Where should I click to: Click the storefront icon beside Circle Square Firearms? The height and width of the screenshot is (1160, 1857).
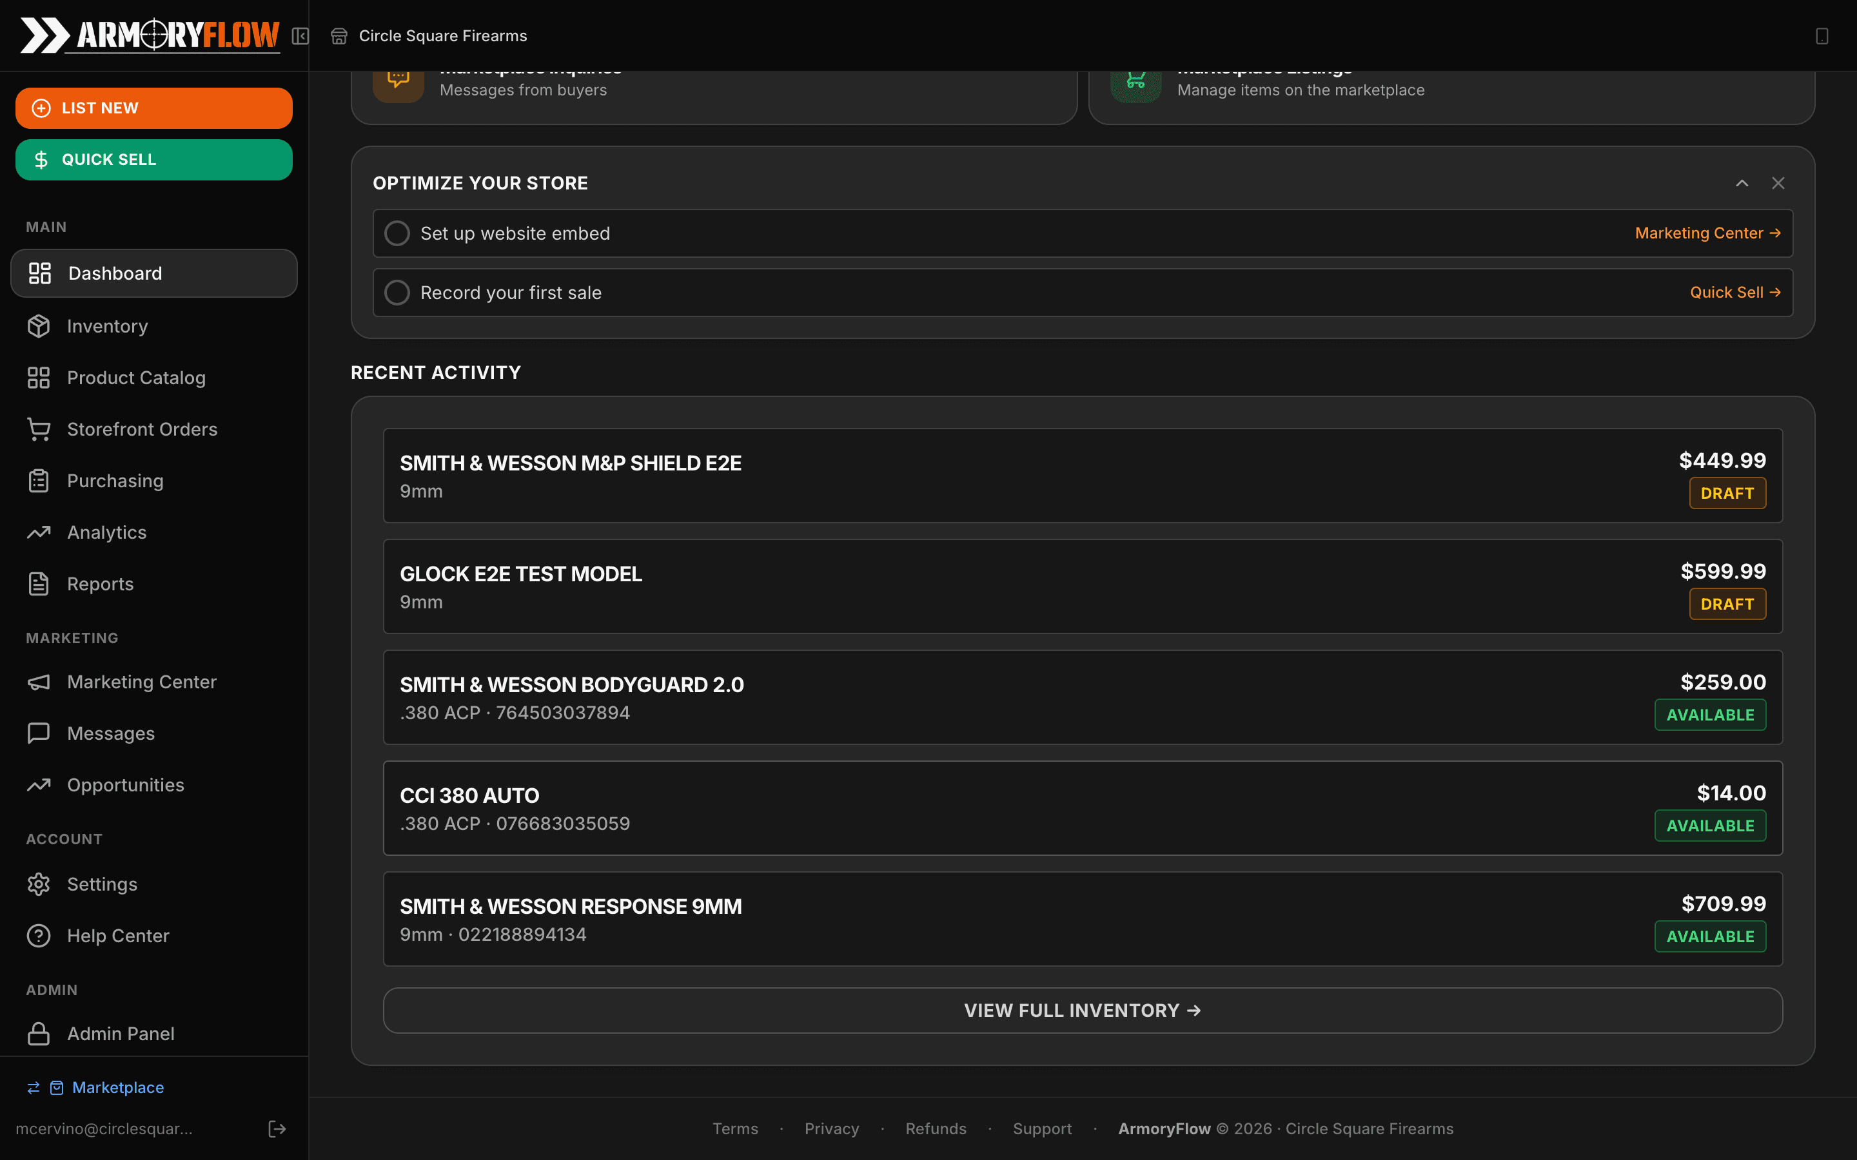pos(339,36)
